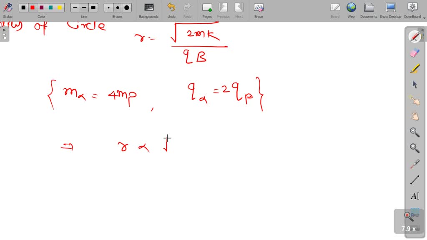Open the Backgrounds chooser
427x240 pixels.
[x=149, y=10]
